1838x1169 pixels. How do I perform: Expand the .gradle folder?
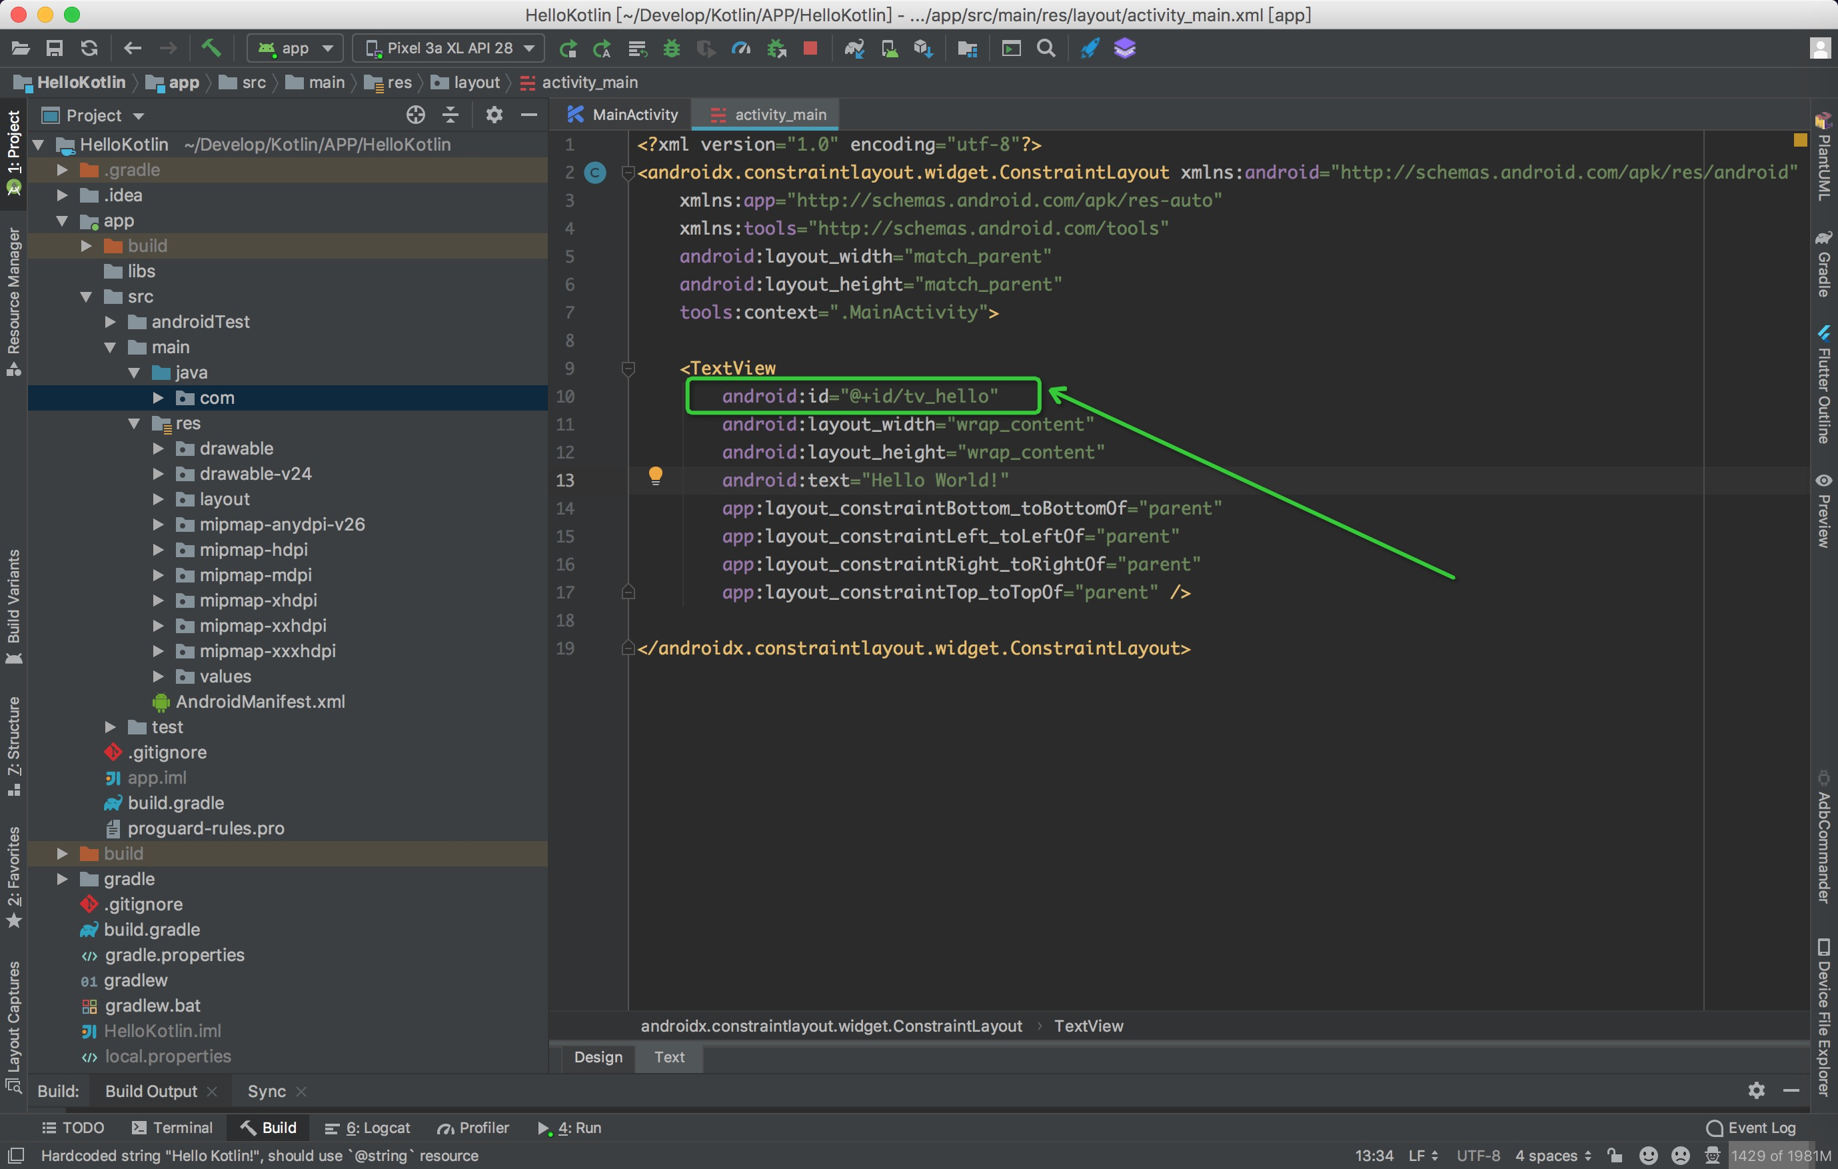tap(63, 169)
